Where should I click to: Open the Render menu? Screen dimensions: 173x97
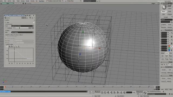(27, 1)
